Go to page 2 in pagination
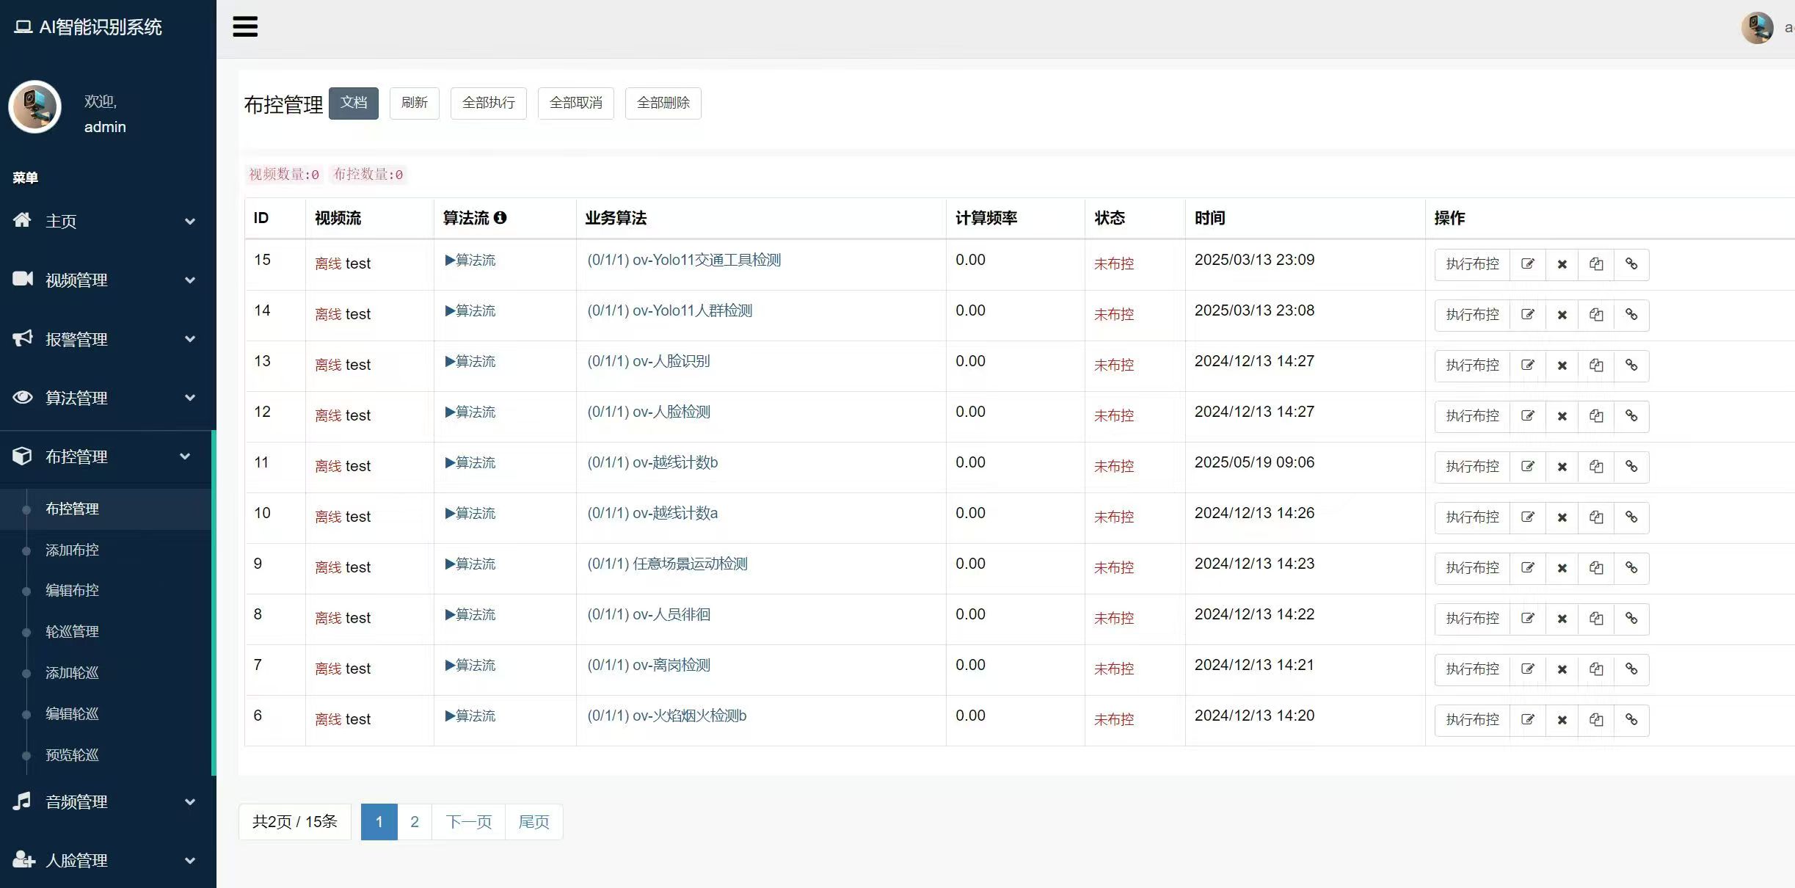 [x=415, y=821]
